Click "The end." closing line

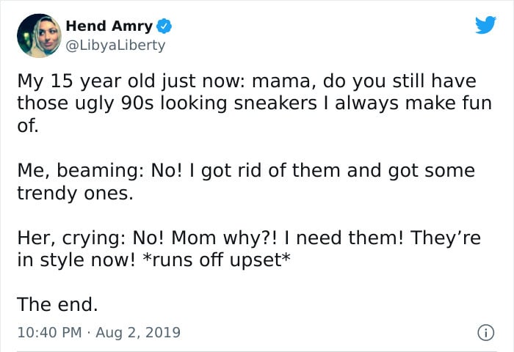point(57,303)
